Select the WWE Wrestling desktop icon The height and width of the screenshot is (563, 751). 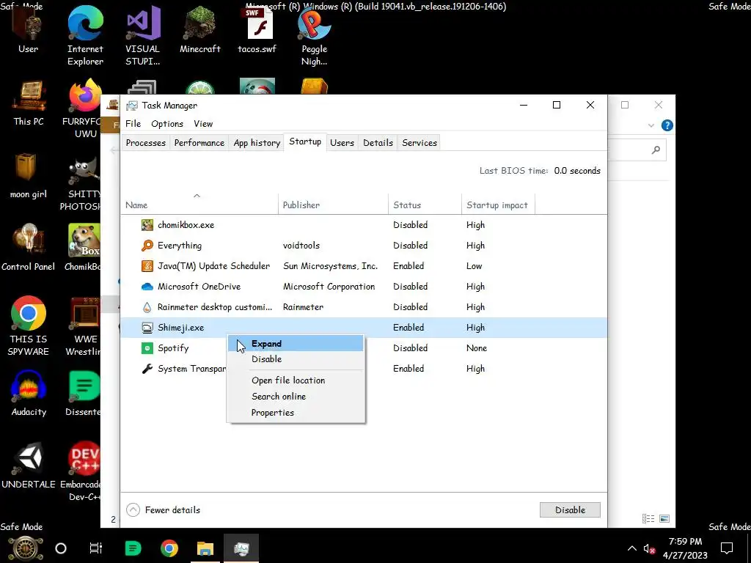[x=84, y=313]
